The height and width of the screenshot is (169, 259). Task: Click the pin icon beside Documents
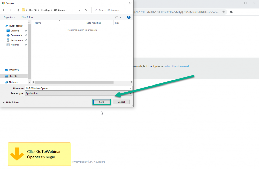click(x=26, y=40)
